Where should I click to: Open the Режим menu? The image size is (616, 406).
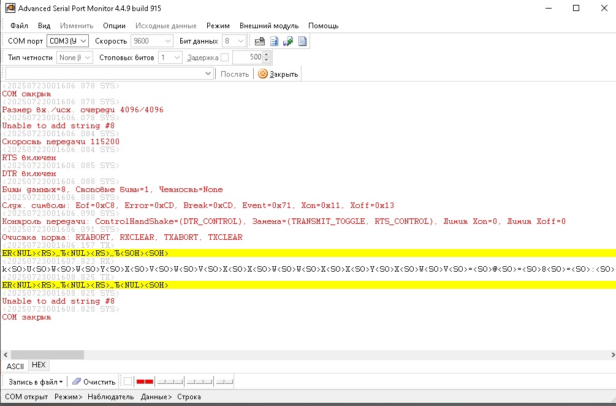(x=218, y=26)
